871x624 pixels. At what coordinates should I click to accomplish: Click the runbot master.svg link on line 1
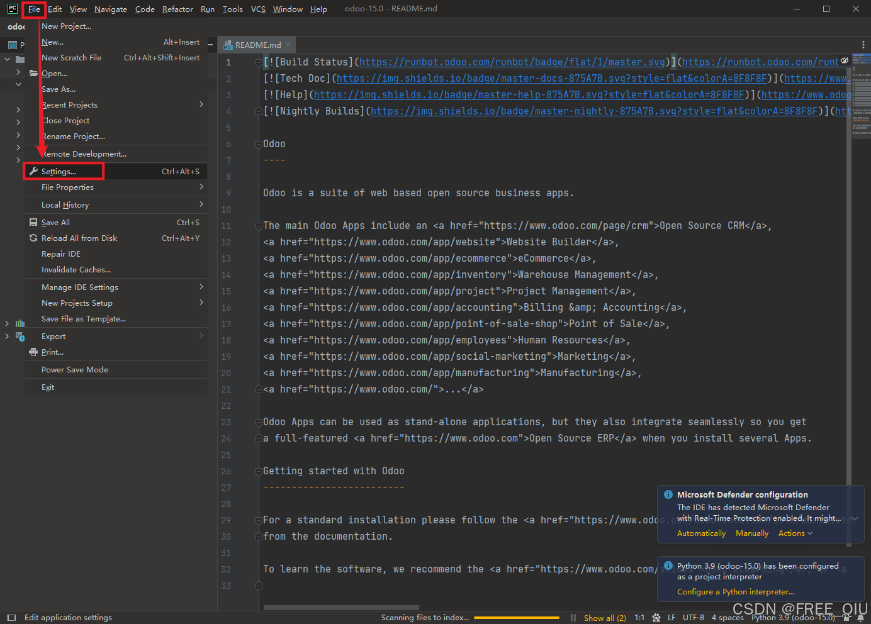(x=512, y=62)
